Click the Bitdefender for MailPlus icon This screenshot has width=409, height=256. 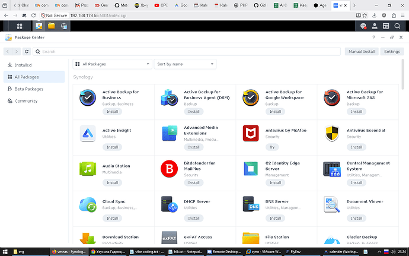pyautogui.click(x=170, y=169)
